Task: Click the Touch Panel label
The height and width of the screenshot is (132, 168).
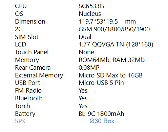Action: pos(32,52)
